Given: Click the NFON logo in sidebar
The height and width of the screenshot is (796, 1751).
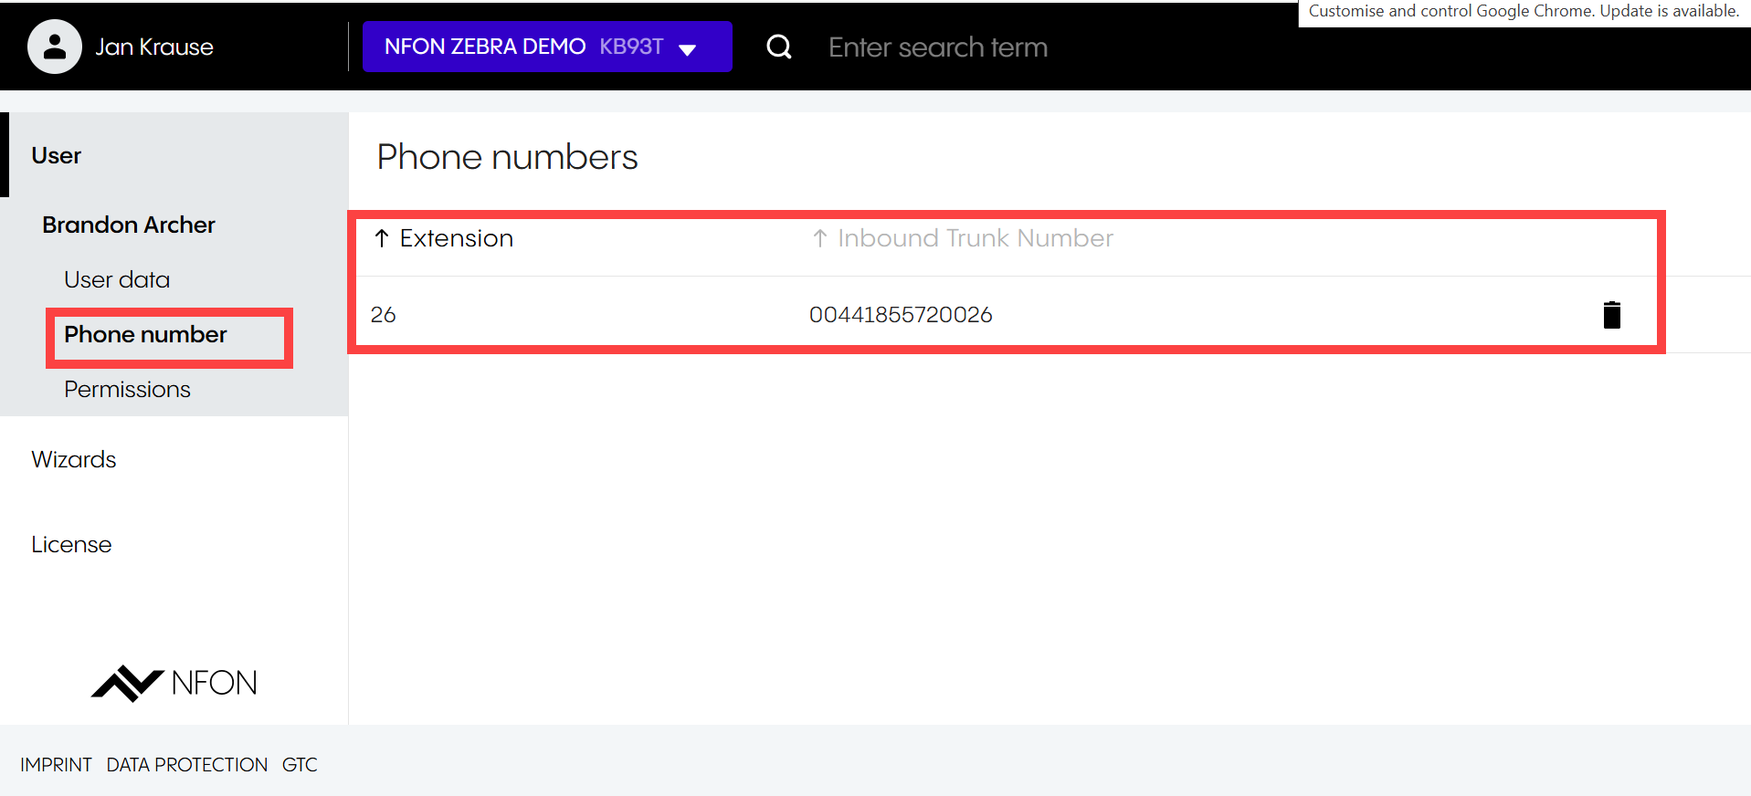Looking at the screenshot, I should point(174,683).
